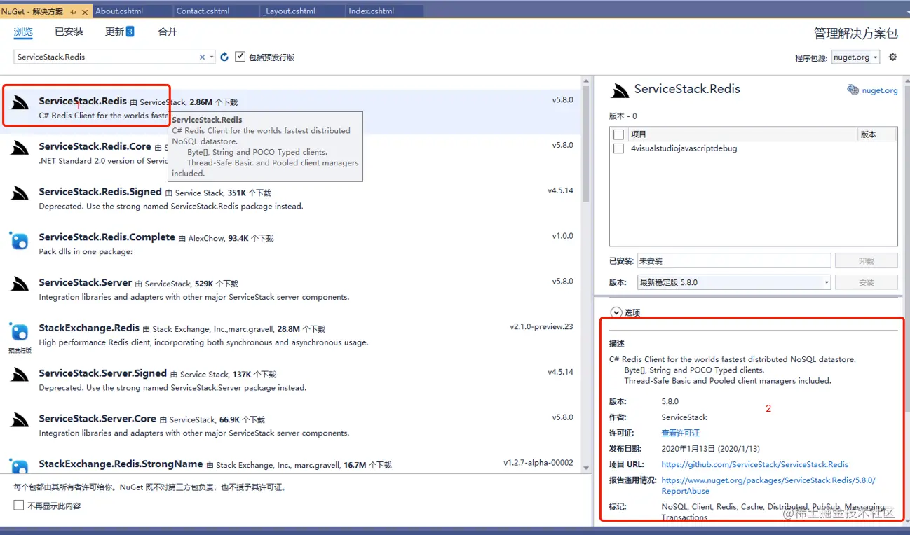
Task: Click the project column header
Action: coord(742,134)
